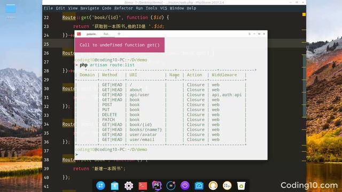
Task: Open the View menu
Action: [73, 8]
